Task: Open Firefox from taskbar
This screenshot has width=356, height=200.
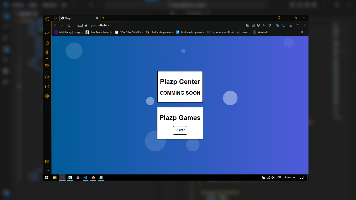Action: click(x=93, y=177)
